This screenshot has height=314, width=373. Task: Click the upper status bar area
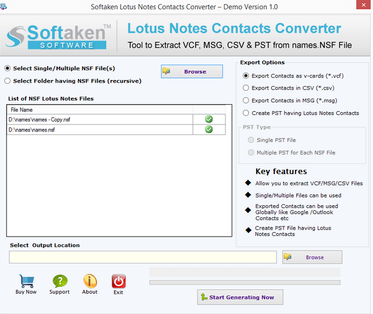[x=245, y=272]
